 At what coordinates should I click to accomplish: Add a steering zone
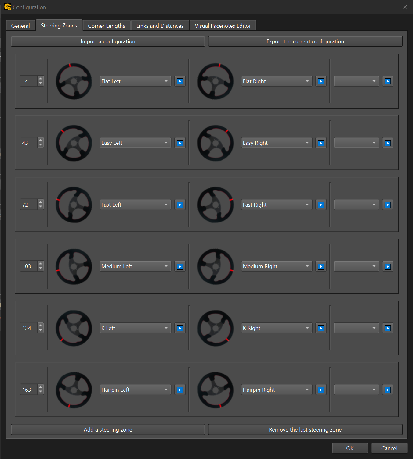[108, 430]
